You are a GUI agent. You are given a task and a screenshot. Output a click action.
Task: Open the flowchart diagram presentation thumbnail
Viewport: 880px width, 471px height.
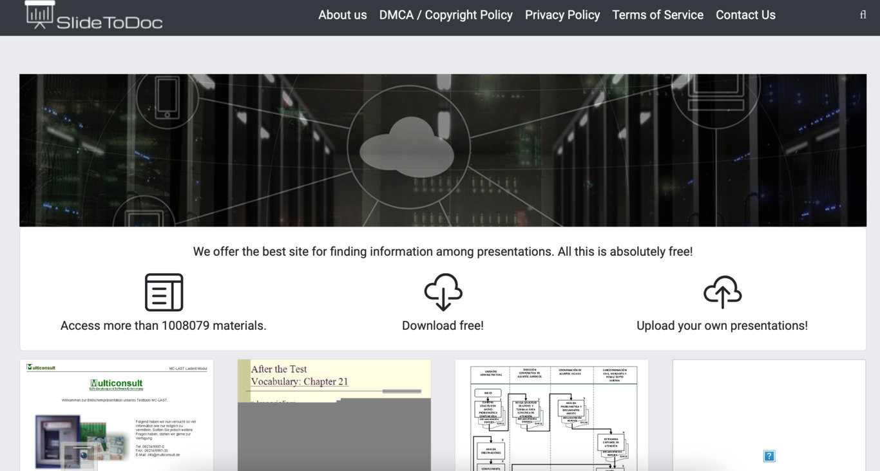[x=552, y=415]
